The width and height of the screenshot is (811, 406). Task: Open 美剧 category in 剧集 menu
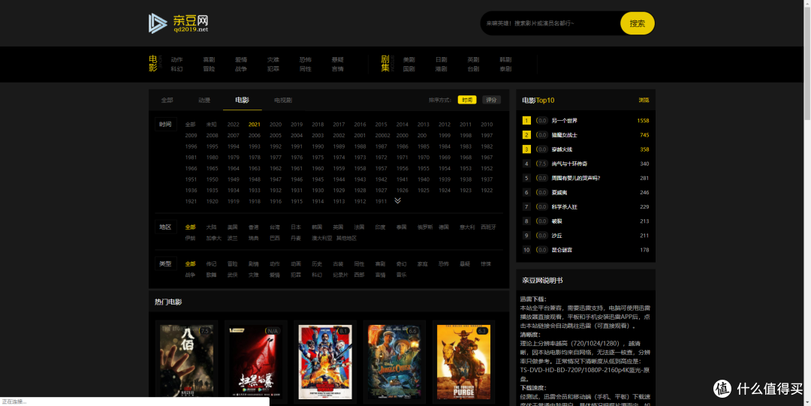[x=409, y=59]
